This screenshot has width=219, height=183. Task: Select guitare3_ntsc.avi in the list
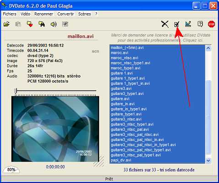tap(157, 119)
